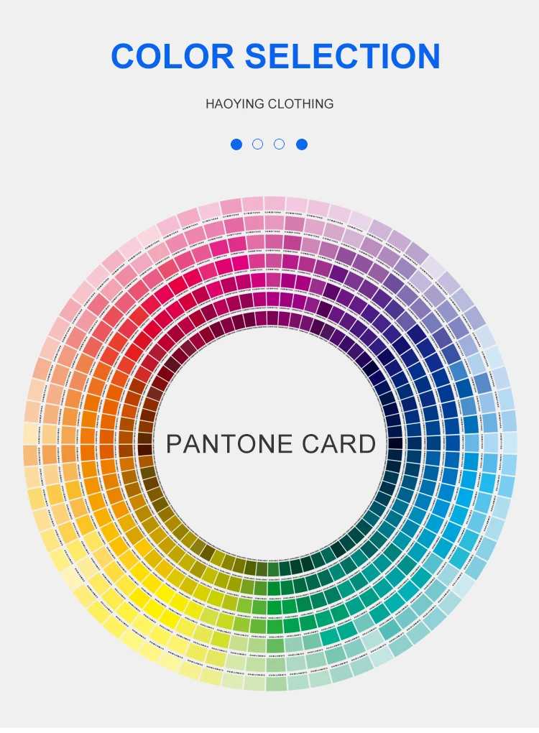Select the first filled blue dot indicator
The image size is (539, 733).
[x=236, y=144]
